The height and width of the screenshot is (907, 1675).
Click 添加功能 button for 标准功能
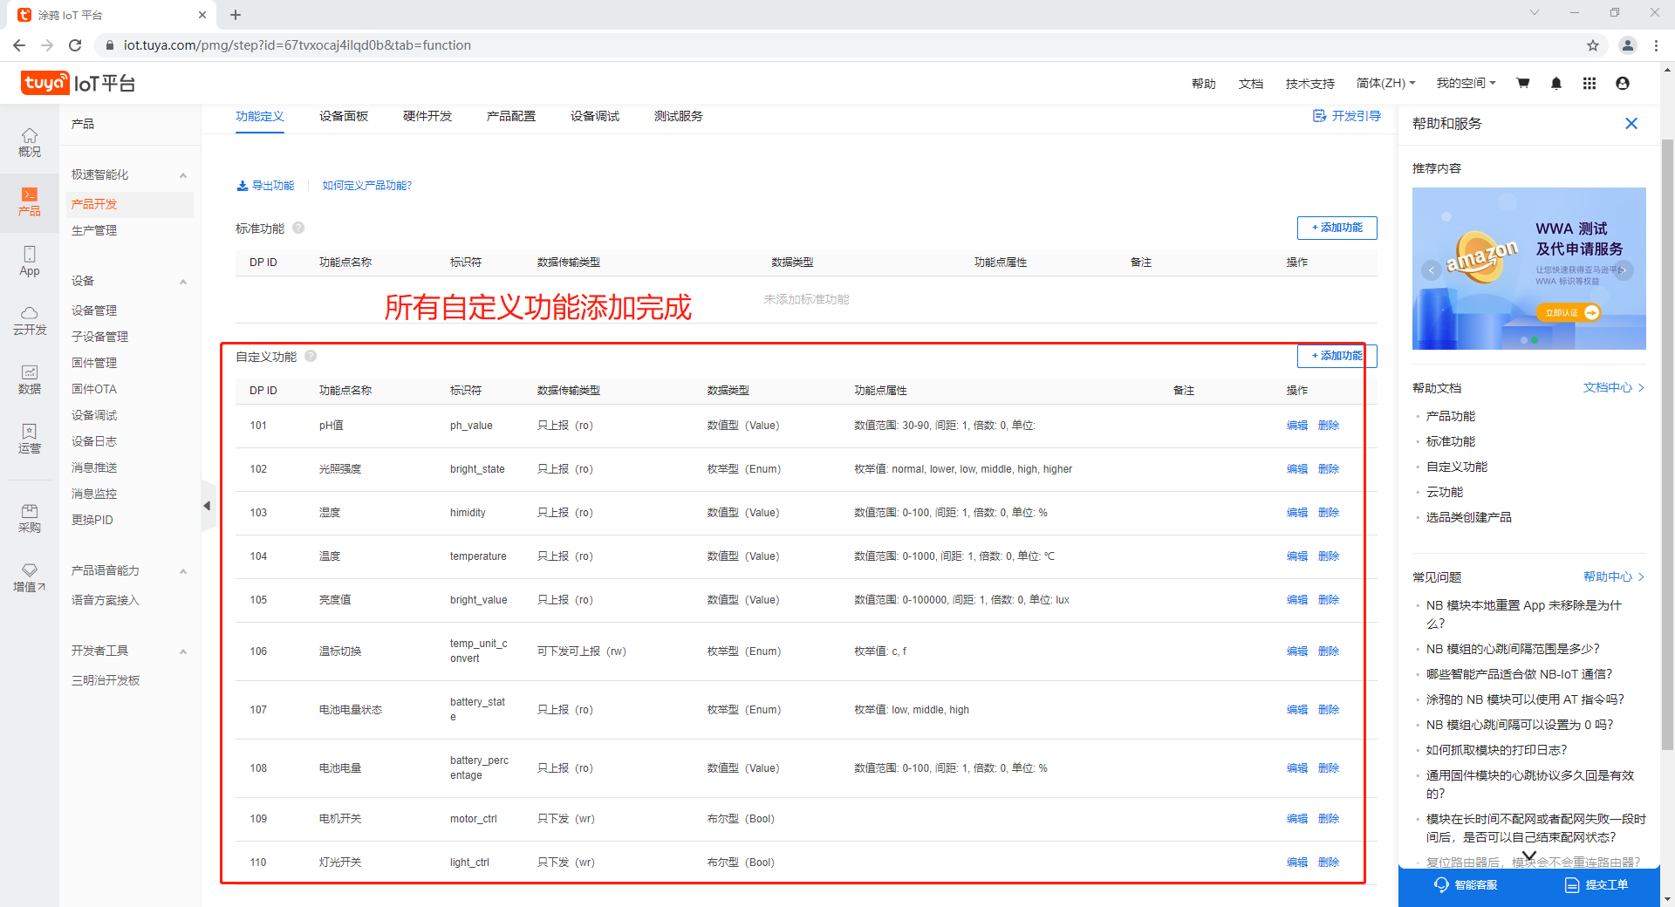pyautogui.click(x=1337, y=228)
